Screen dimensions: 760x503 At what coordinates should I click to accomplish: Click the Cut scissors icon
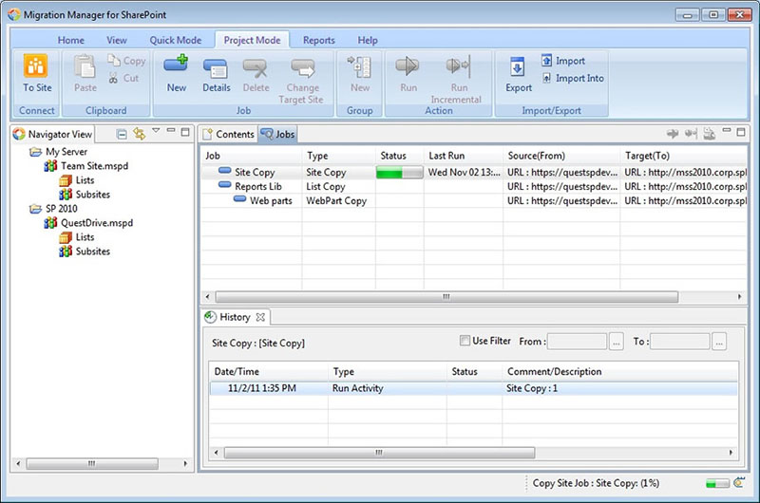click(x=113, y=78)
